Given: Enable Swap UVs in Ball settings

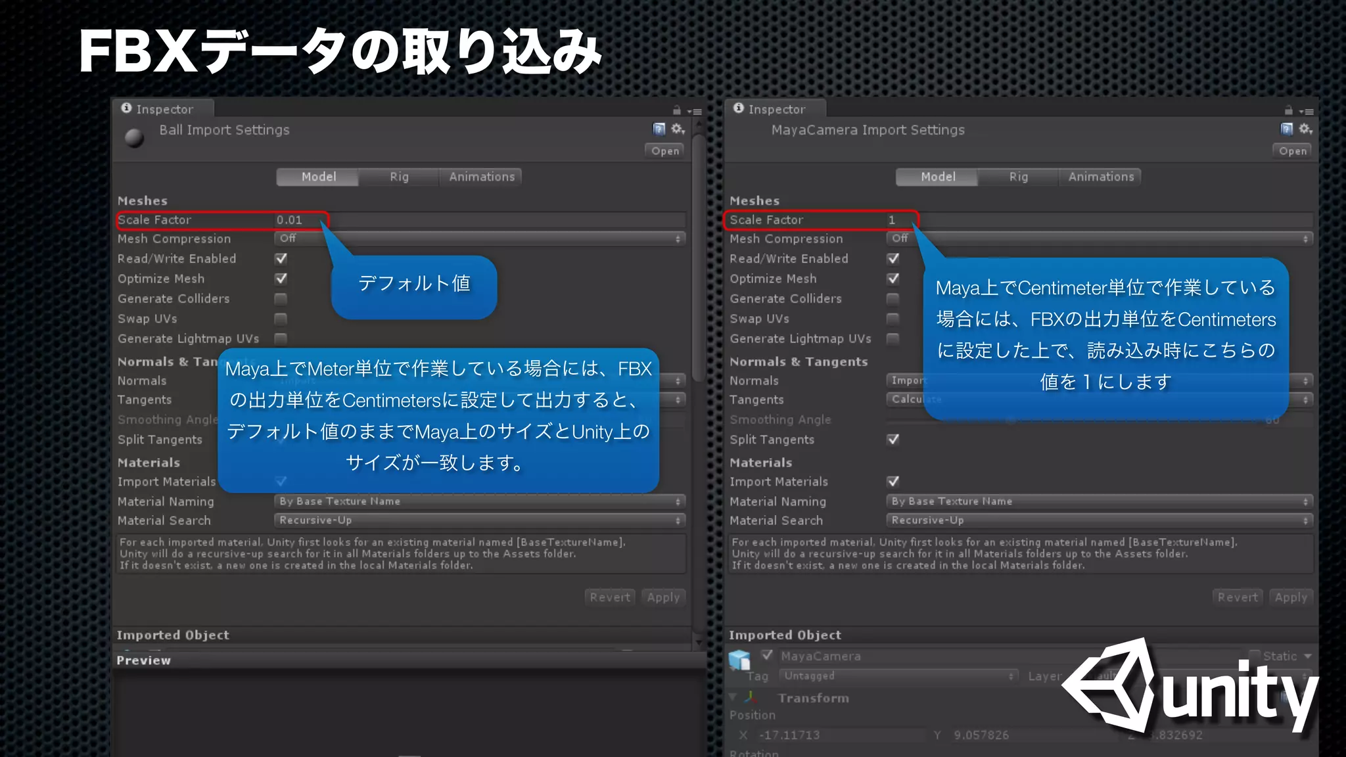Looking at the screenshot, I should pos(281,319).
